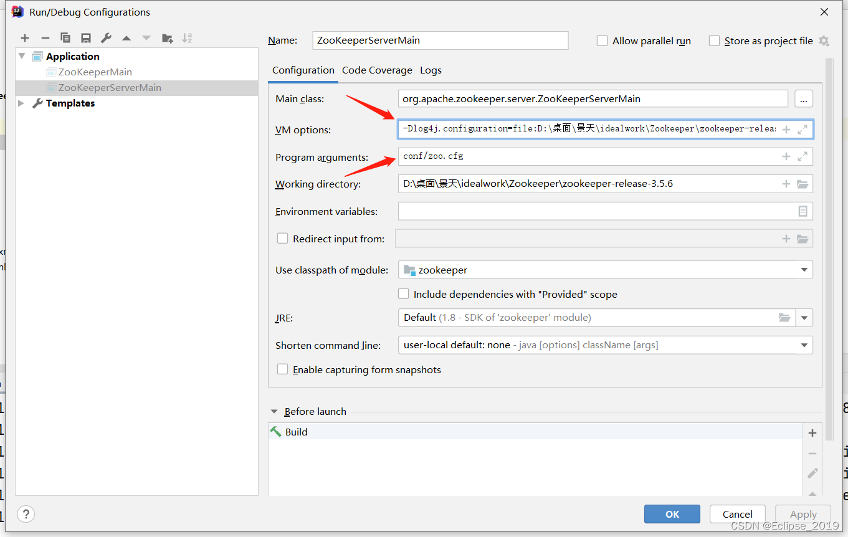
Task: Open project file settings gear
Action: [x=824, y=41]
